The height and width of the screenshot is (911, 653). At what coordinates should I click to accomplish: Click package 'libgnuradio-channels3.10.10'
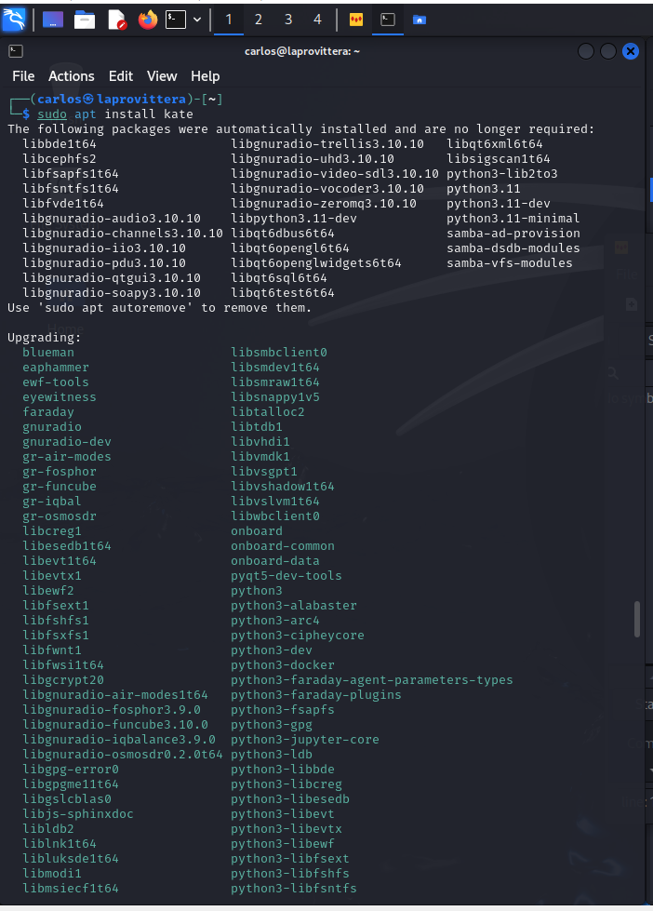tap(123, 233)
